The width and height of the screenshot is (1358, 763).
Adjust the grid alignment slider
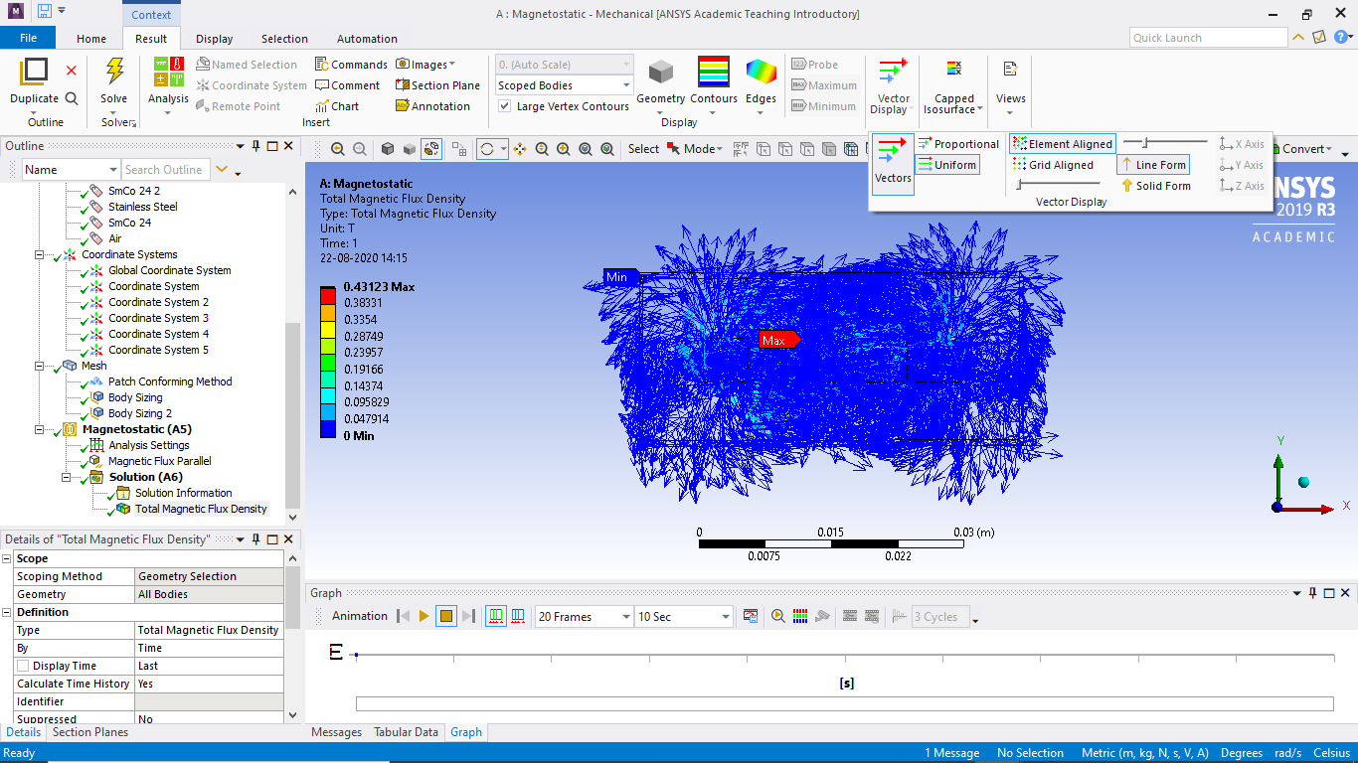click(1059, 185)
